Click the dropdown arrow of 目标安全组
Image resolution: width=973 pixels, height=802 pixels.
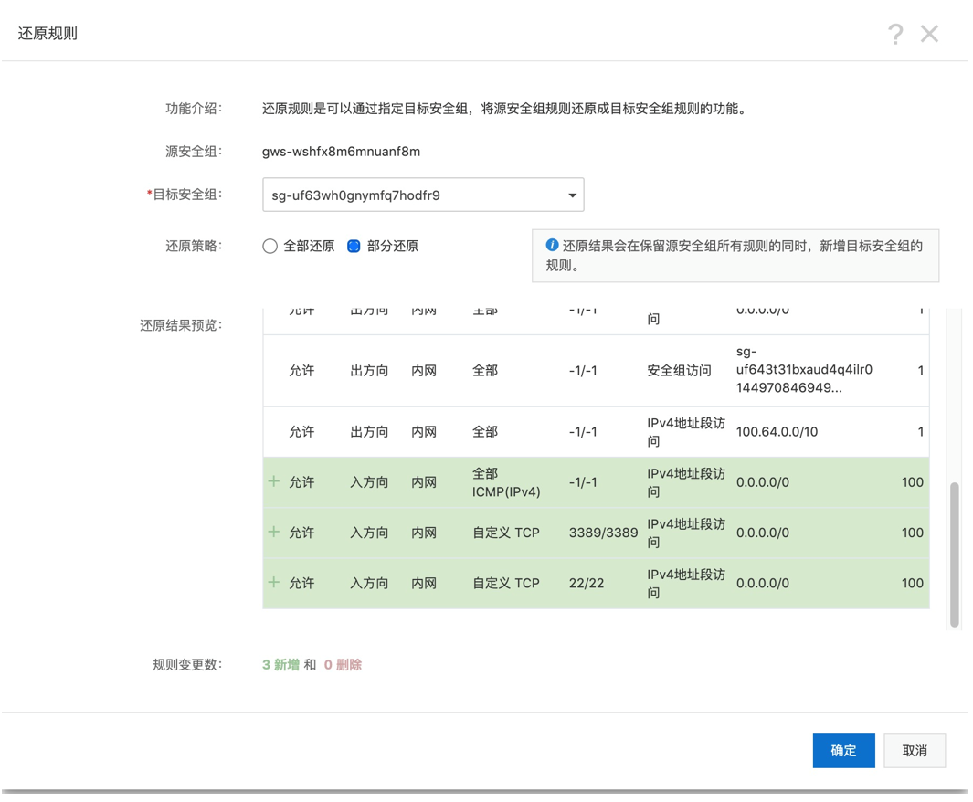[x=572, y=195]
